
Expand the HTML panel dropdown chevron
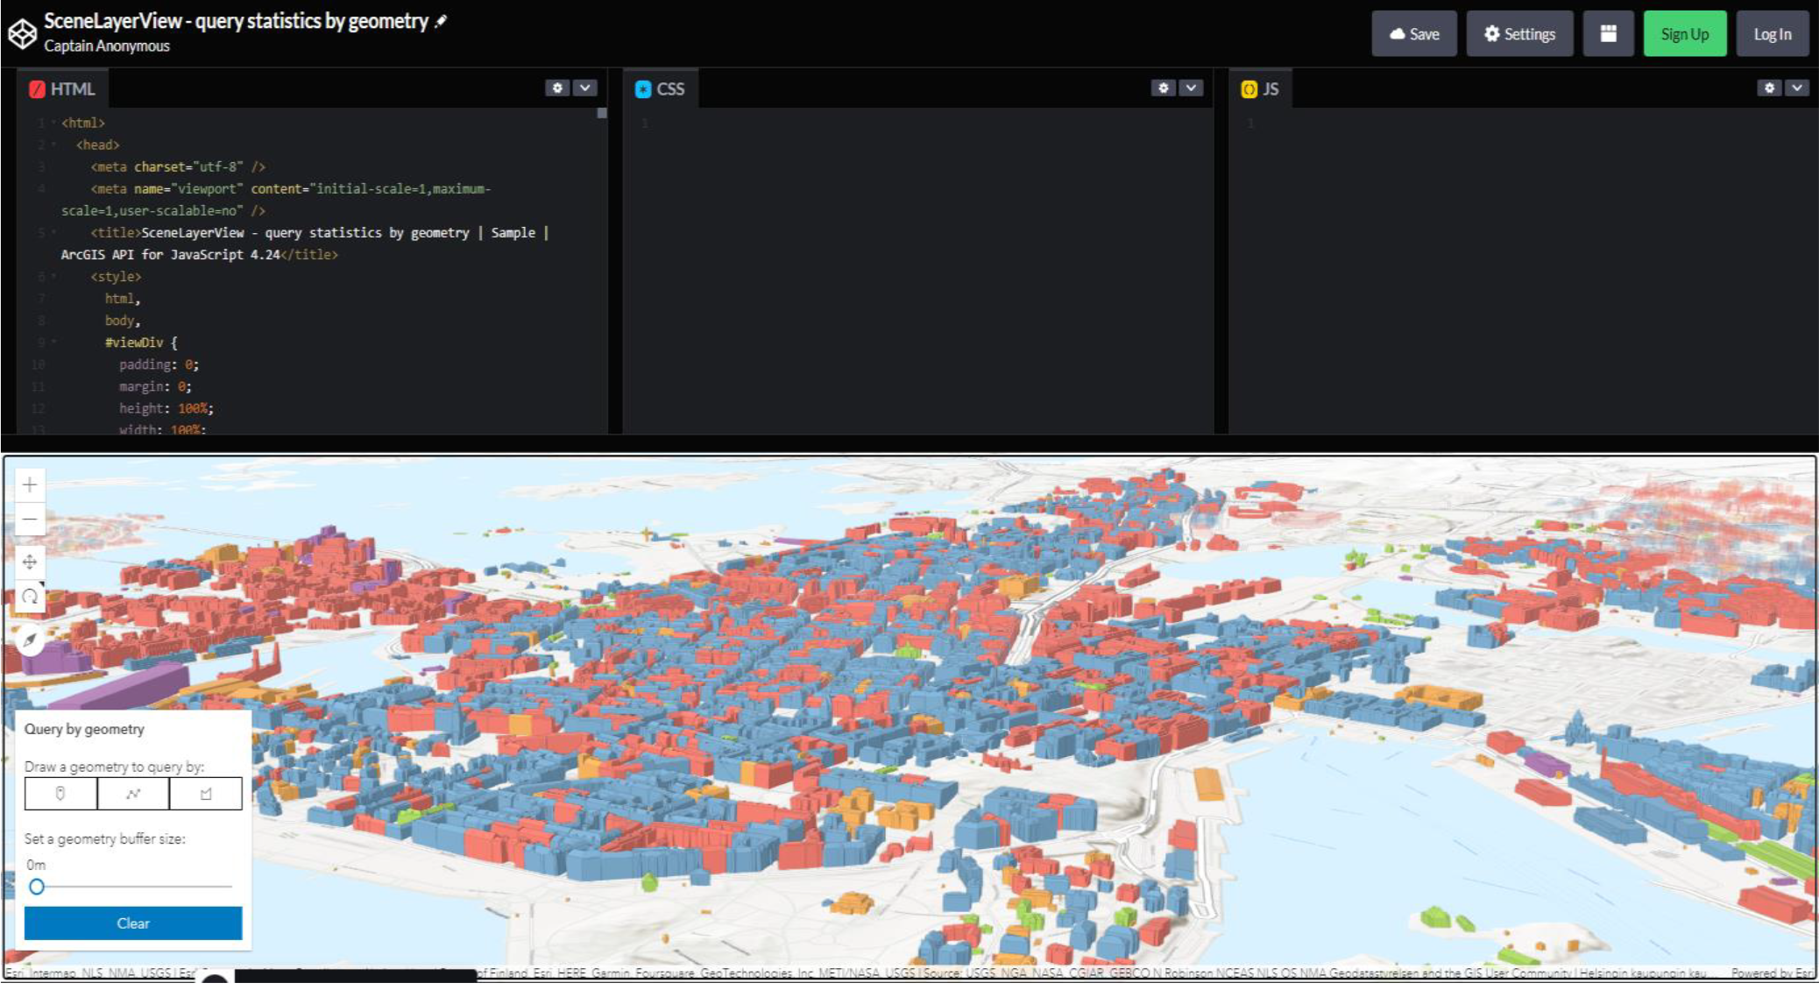click(585, 88)
